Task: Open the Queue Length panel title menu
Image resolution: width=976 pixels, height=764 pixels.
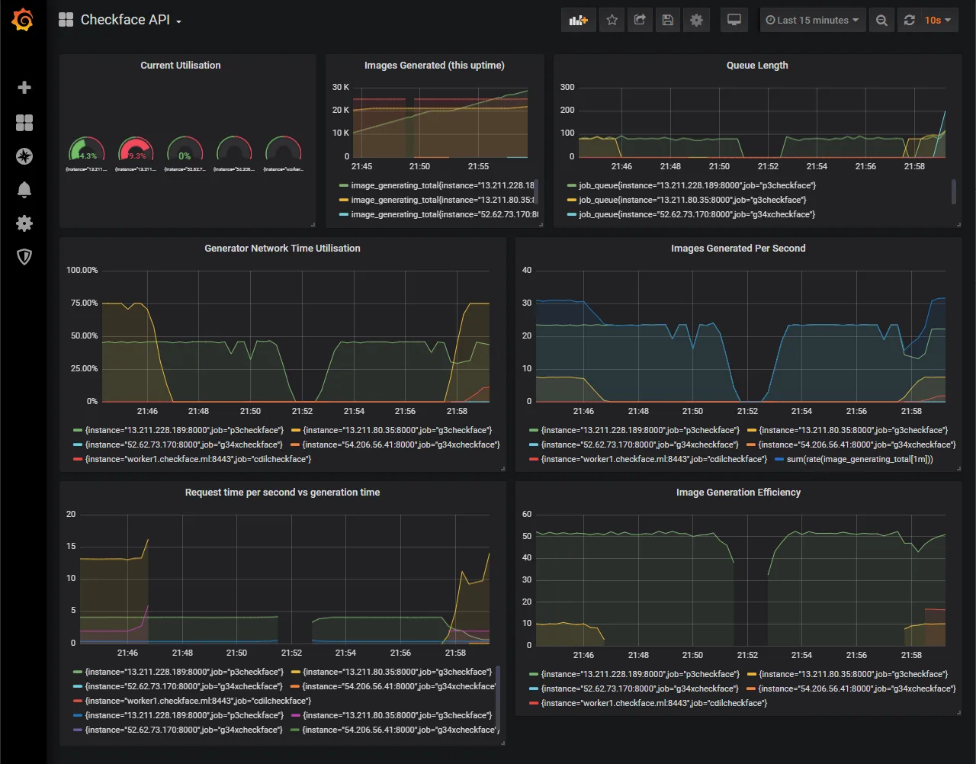Action: [756, 66]
